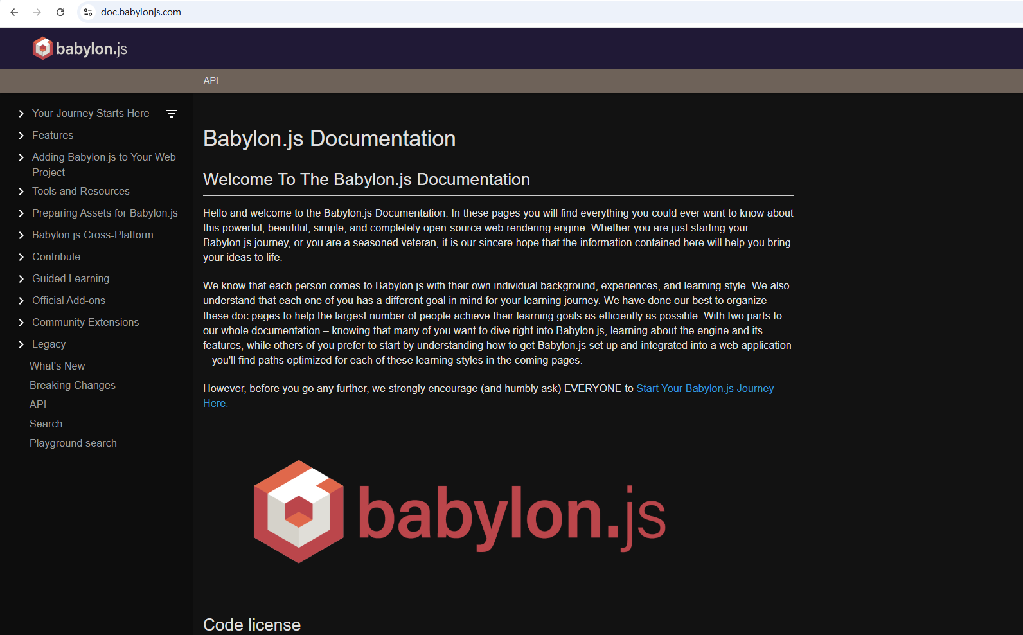The height and width of the screenshot is (635, 1023).
Task: Open site information icon in address bar
Action: point(88,12)
